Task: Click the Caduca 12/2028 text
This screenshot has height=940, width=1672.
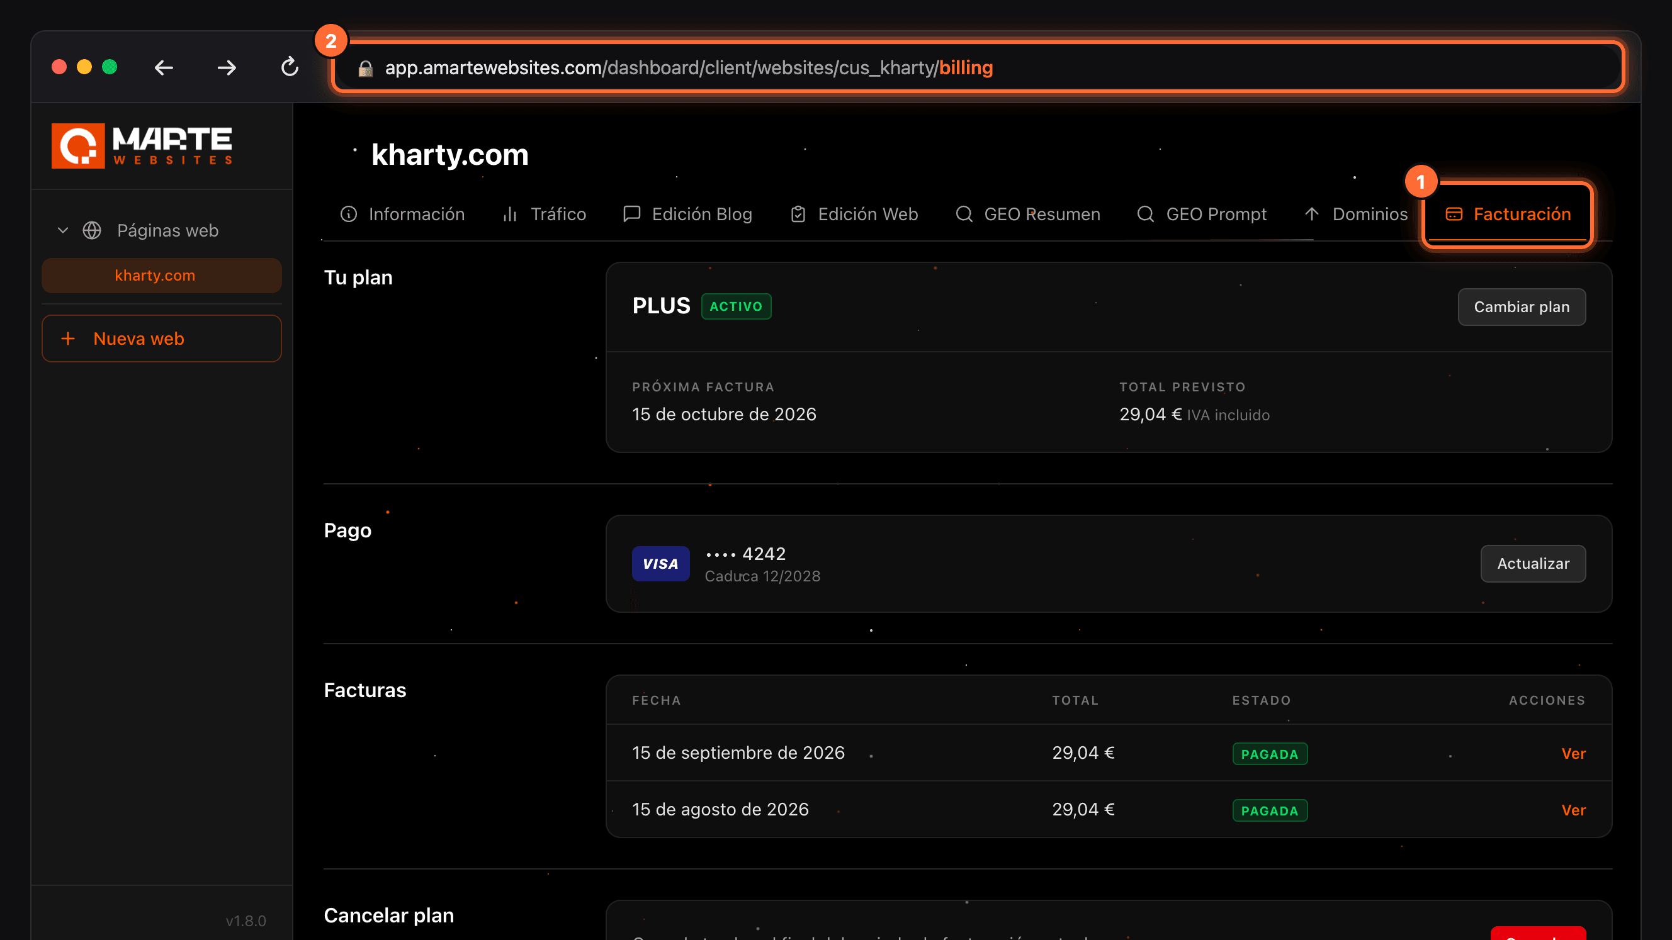Action: pyautogui.click(x=762, y=576)
